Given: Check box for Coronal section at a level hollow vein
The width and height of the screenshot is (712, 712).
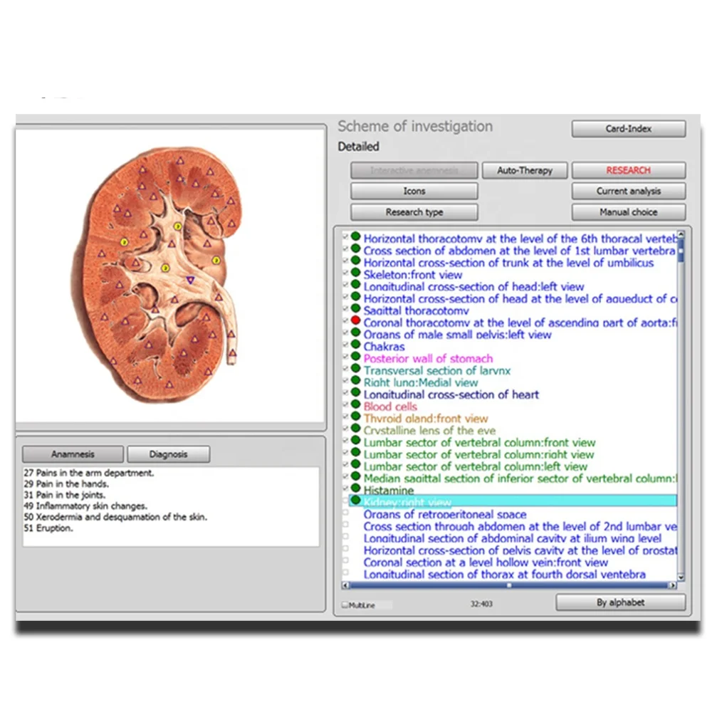Looking at the screenshot, I should pyautogui.click(x=345, y=561).
